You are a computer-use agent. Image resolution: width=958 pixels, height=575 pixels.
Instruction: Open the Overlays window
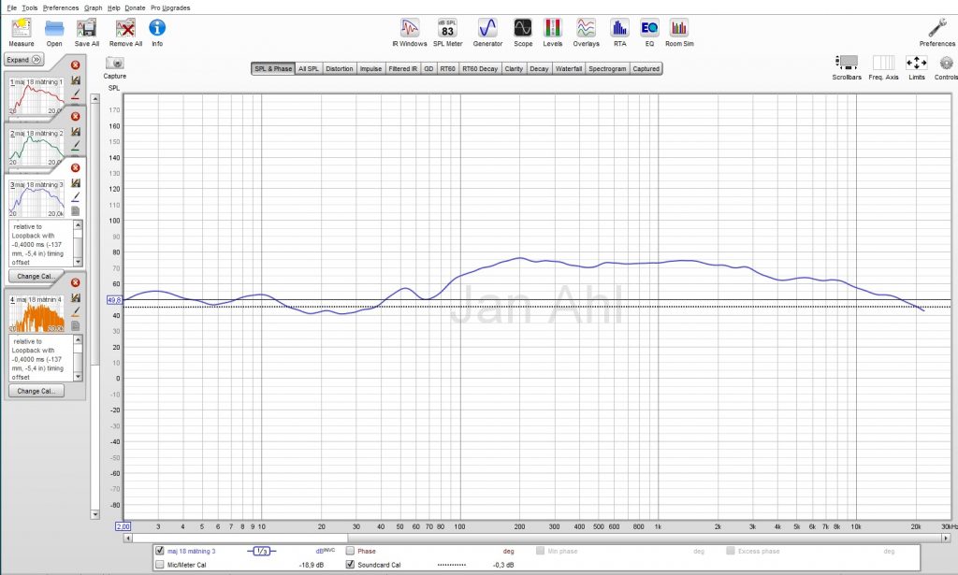coord(586,28)
